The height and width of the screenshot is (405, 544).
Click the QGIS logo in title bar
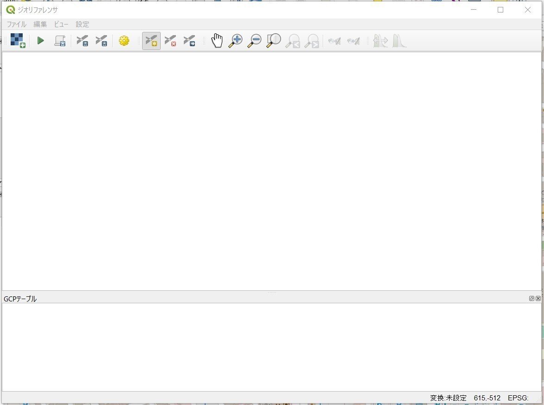tap(10, 10)
